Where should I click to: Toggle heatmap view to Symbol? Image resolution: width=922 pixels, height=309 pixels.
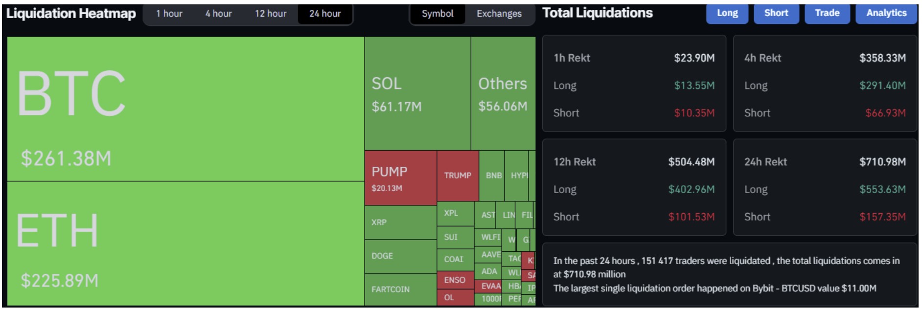tap(437, 14)
